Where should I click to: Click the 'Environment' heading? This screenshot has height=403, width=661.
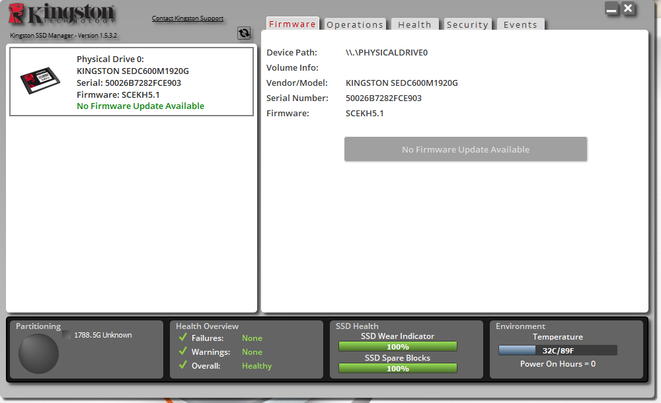(x=520, y=326)
